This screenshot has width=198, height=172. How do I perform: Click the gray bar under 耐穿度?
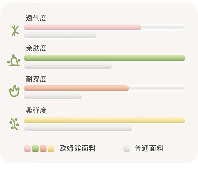53,96
